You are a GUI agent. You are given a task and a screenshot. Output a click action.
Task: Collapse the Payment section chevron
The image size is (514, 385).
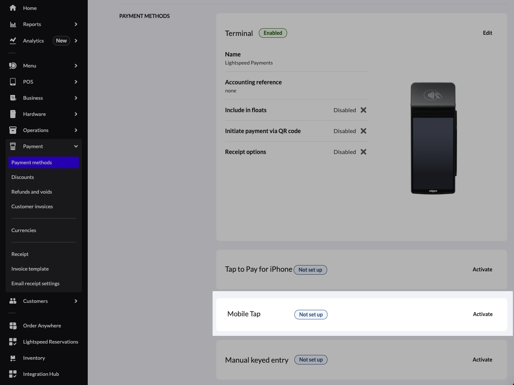pos(76,146)
